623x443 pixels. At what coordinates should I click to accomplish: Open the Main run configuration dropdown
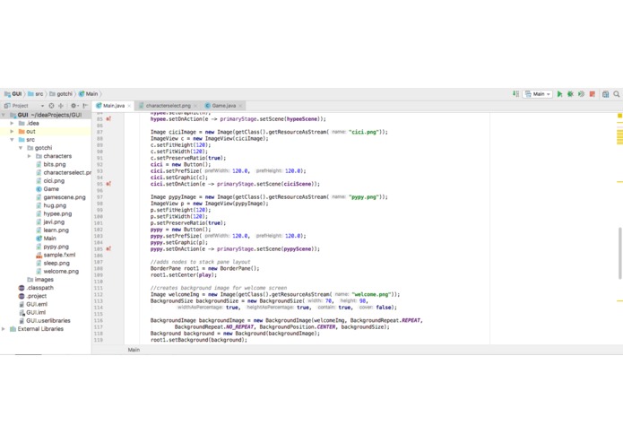(537, 94)
